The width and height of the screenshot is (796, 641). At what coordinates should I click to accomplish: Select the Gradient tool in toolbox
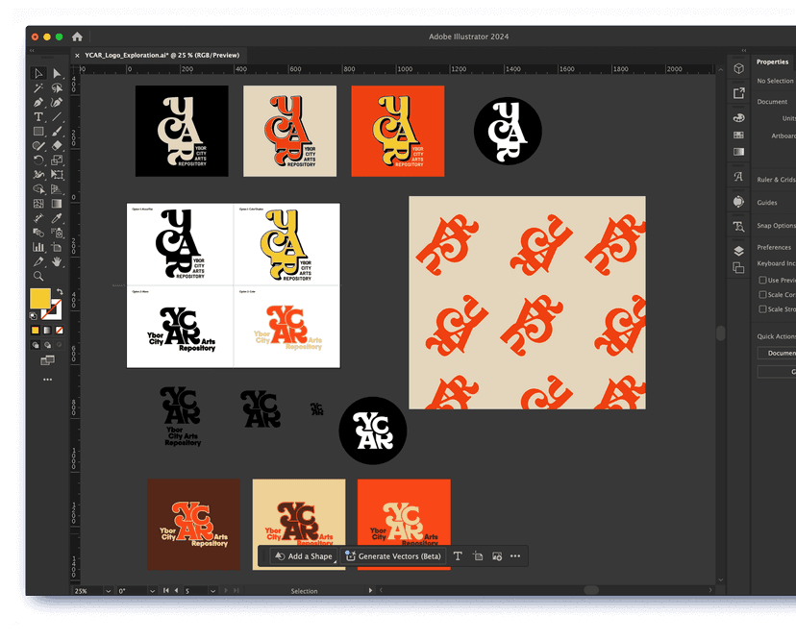[x=57, y=204]
